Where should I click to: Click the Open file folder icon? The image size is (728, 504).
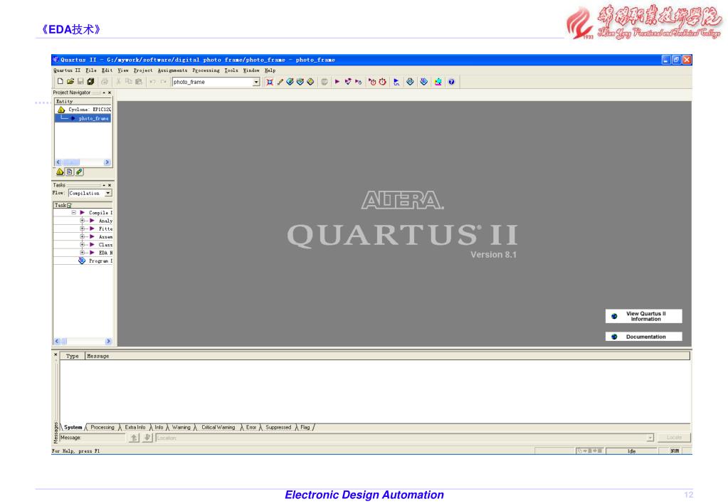(70, 82)
